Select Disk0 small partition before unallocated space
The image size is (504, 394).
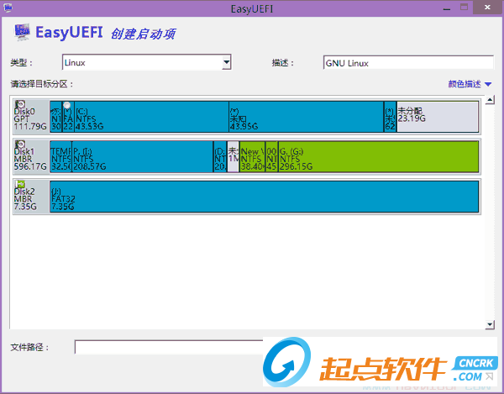click(x=391, y=117)
